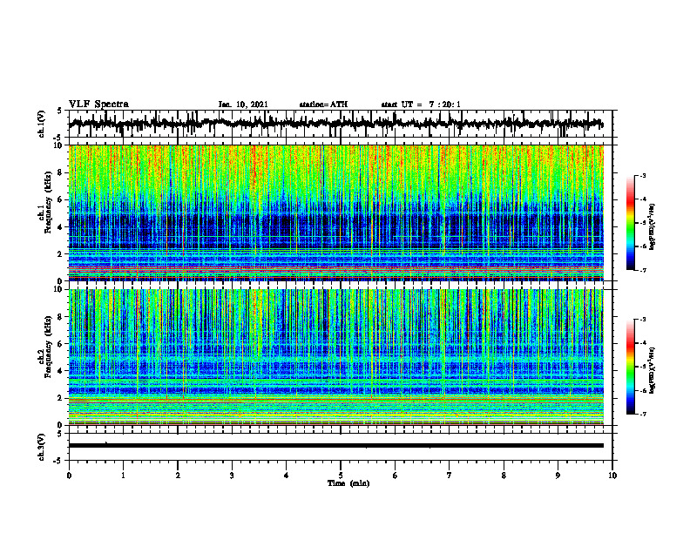Click time axis tick label "6"
690x533 pixels.
pyautogui.click(x=396, y=476)
